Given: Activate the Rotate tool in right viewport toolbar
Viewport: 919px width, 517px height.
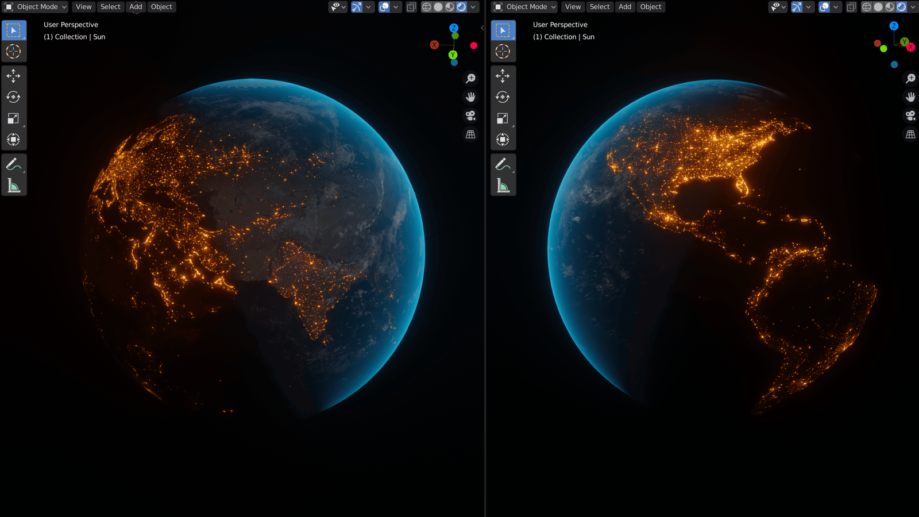Looking at the screenshot, I should pos(503,97).
